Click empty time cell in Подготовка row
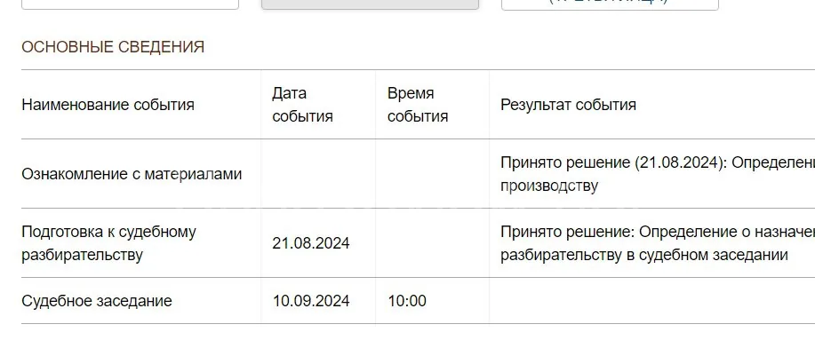This screenshot has width=815, height=364. (x=432, y=243)
